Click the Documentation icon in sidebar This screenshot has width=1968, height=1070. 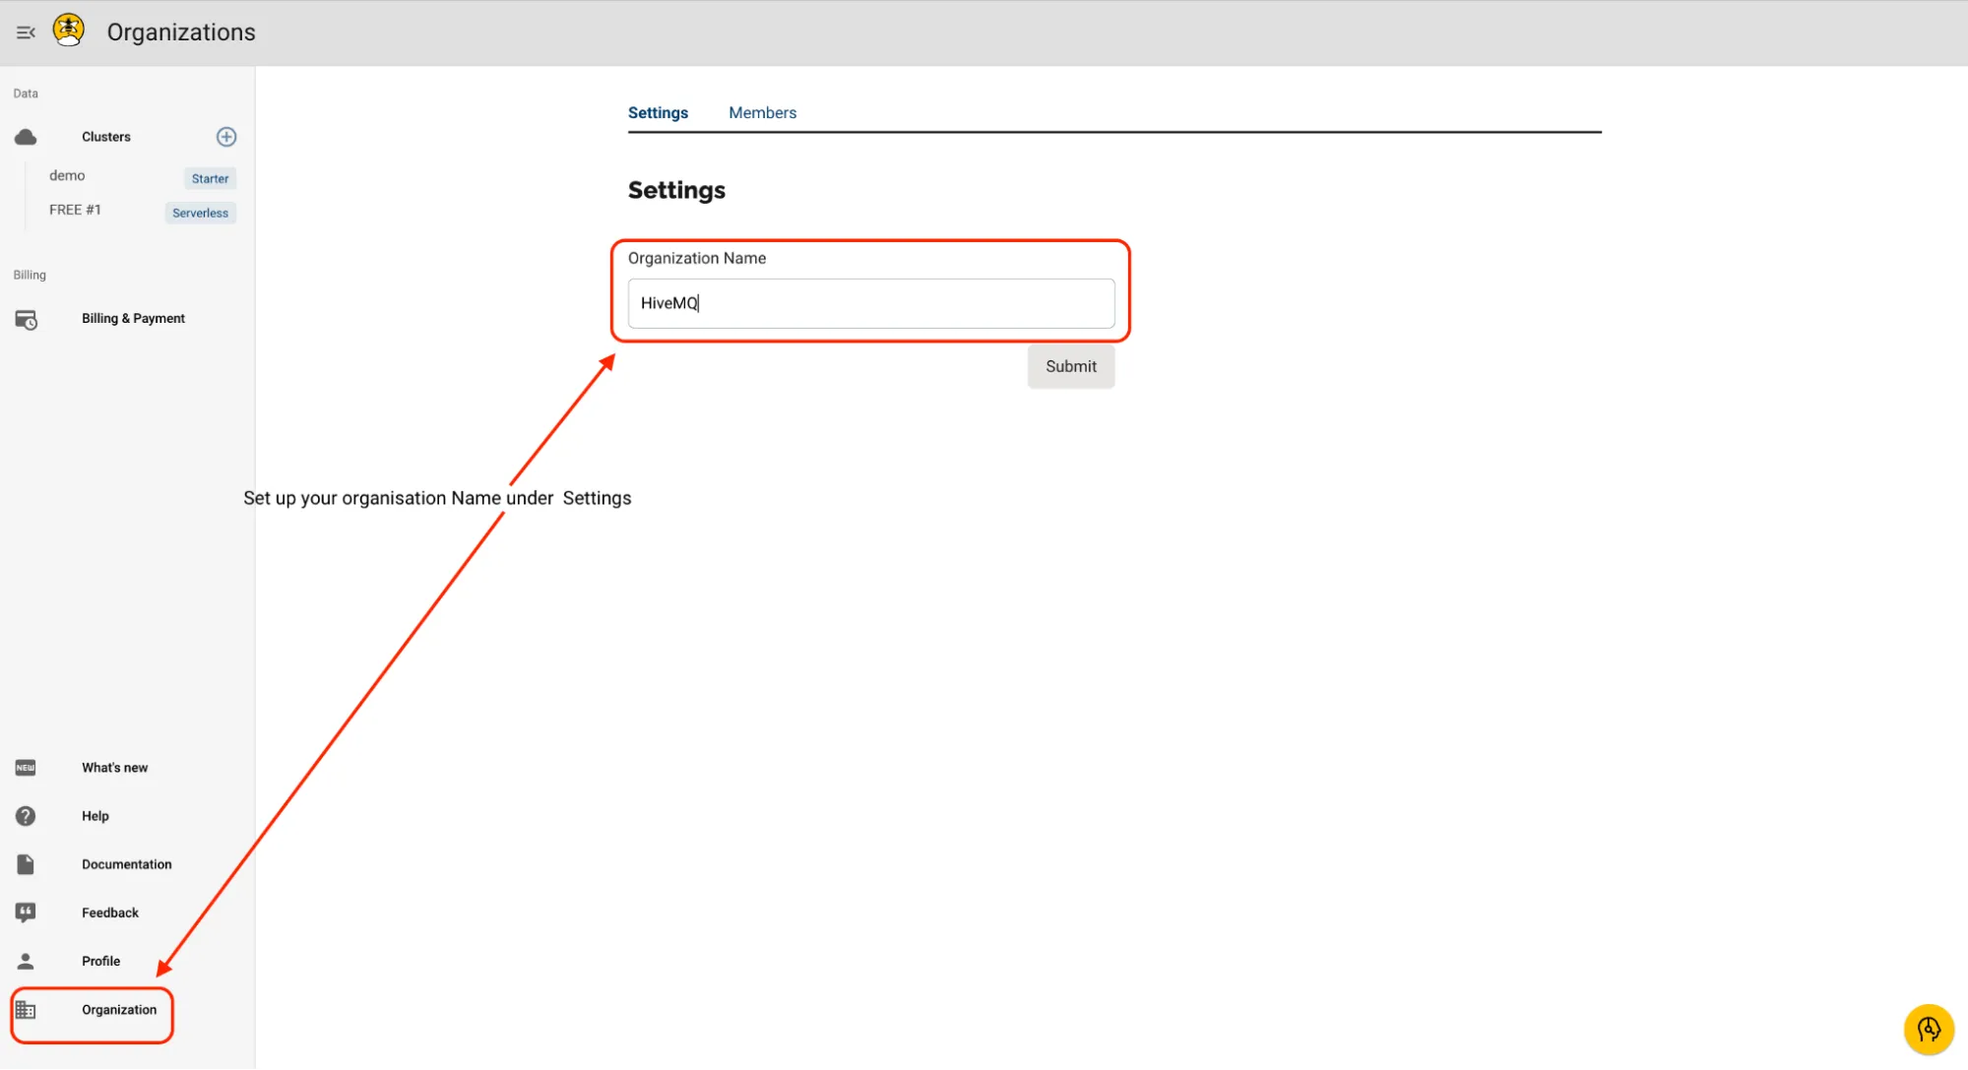click(25, 863)
